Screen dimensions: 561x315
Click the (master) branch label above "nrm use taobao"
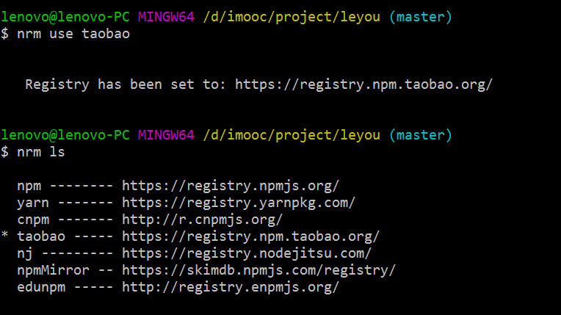coord(420,17)
